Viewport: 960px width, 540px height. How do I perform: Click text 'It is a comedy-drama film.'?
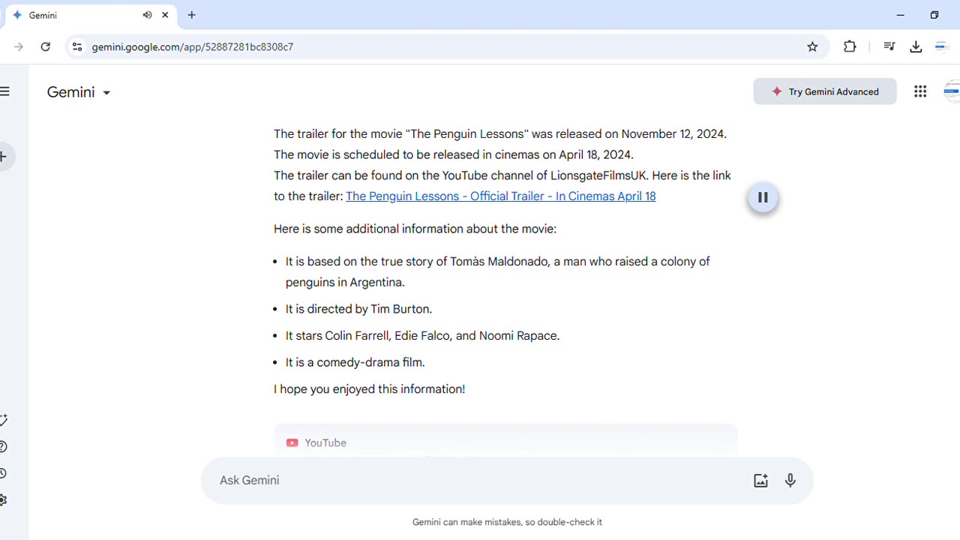point(355,362)
